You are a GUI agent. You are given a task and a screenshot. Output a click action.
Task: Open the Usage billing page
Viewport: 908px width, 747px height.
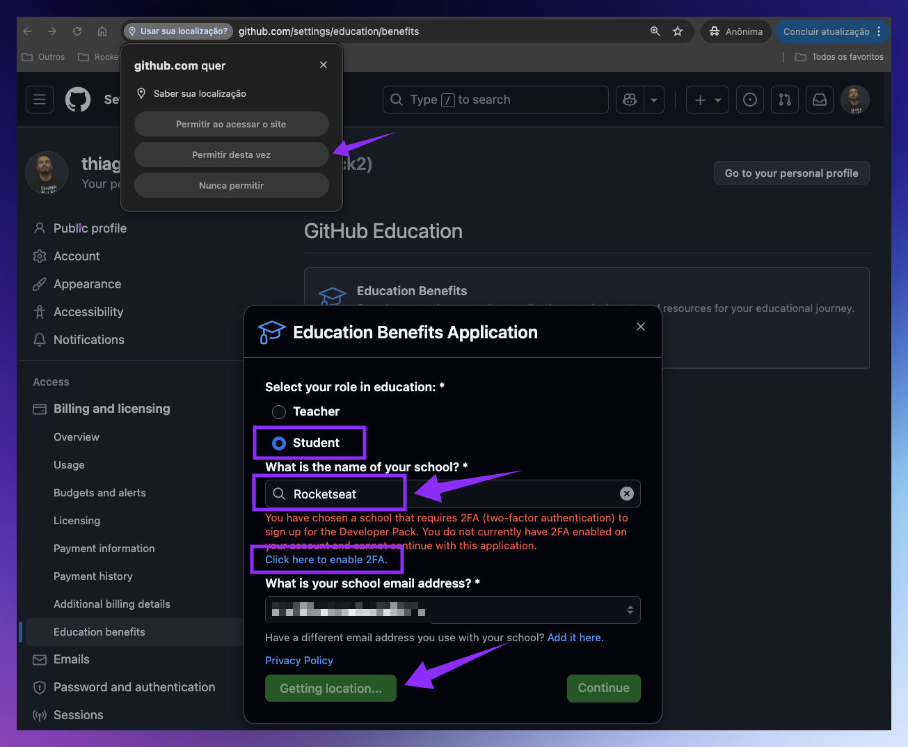coord(69,465)
